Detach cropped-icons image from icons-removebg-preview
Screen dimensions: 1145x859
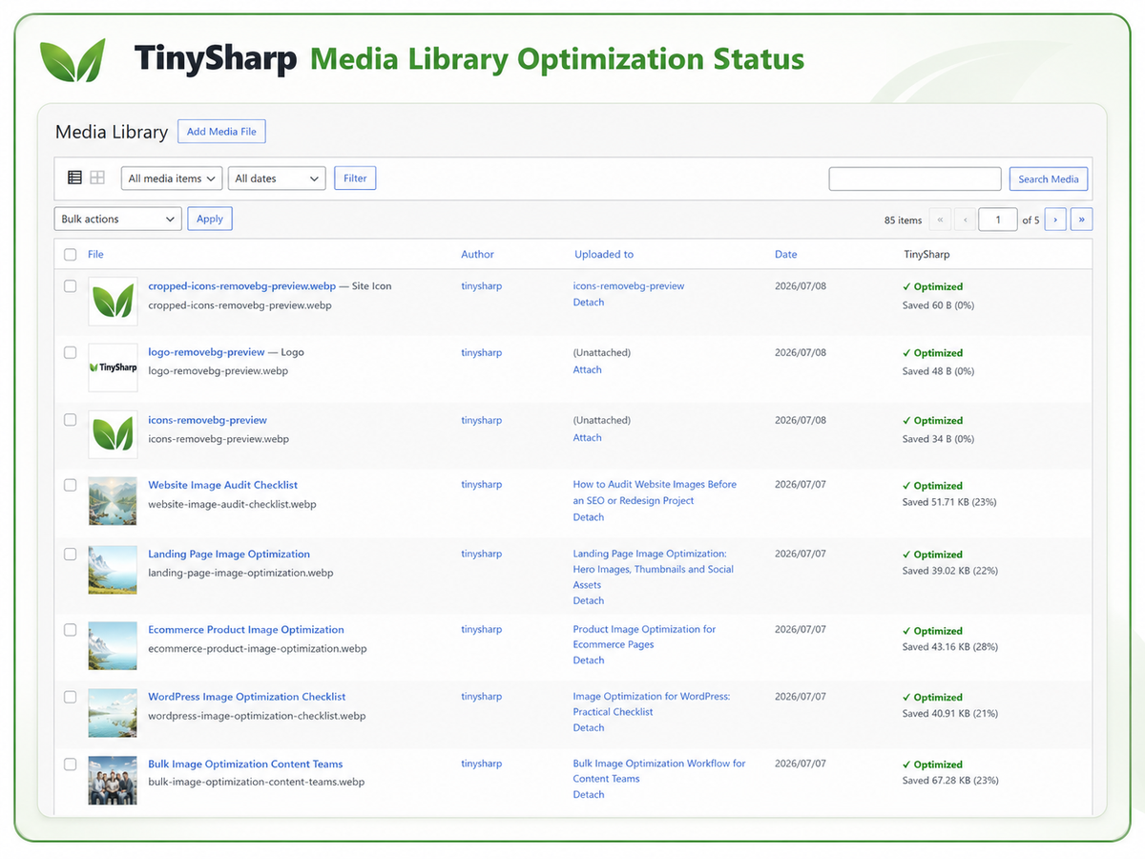(x=589, y=303)
